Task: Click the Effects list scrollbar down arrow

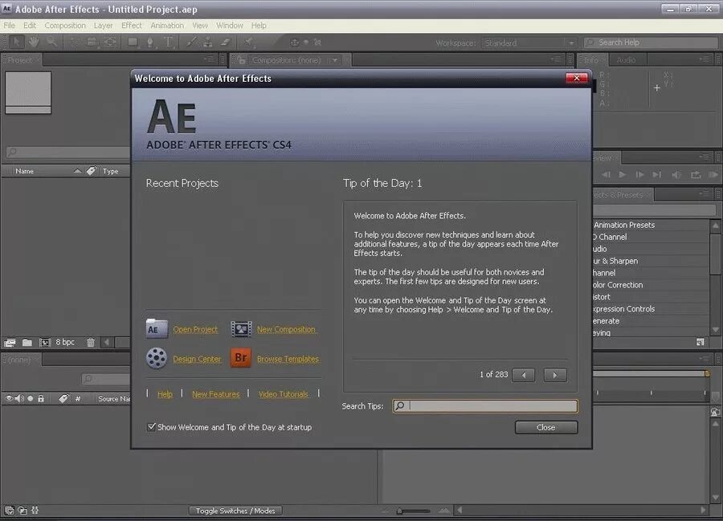Action: [x=715, y=330]
